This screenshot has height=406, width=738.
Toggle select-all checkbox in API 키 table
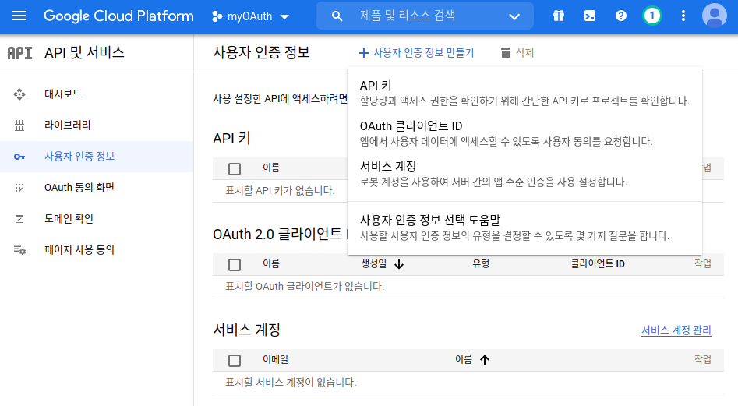(235, 168)
